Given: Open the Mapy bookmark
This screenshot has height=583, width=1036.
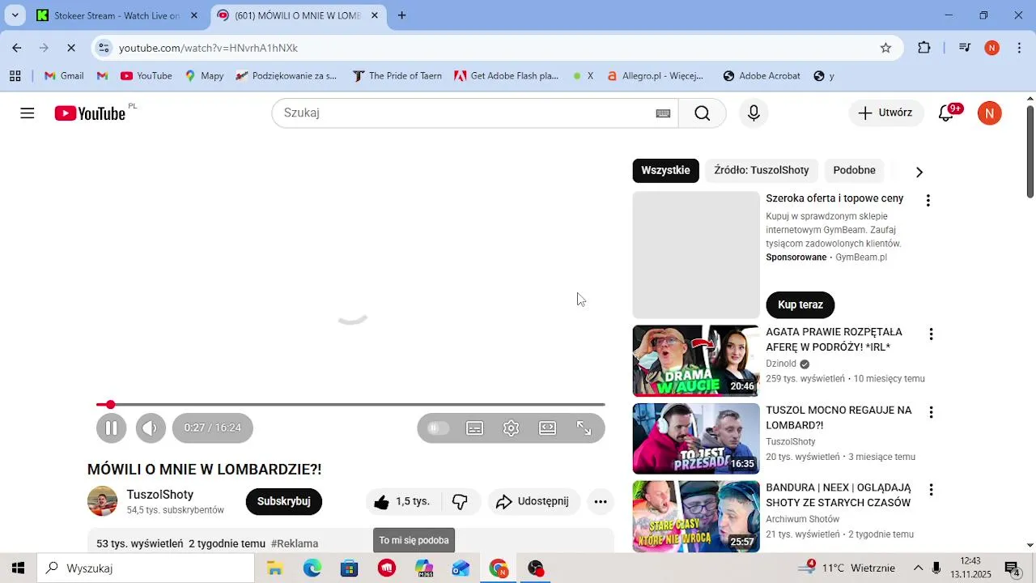Looking at the screenshot, I should (x=204, y=76).
